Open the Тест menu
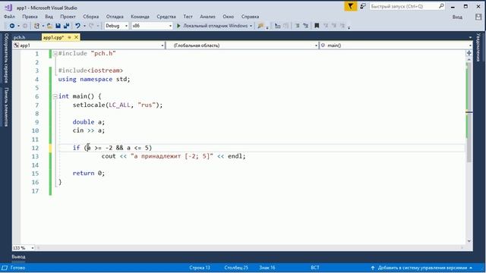Viewport: 486px width, 273px height. click(188, 17)
